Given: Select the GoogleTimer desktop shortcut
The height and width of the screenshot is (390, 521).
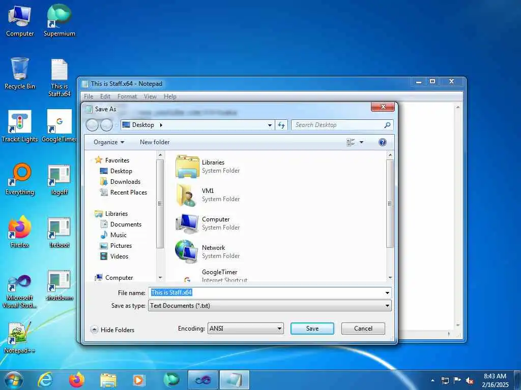Looking at the screenshot, I should [x=59, y=126].
